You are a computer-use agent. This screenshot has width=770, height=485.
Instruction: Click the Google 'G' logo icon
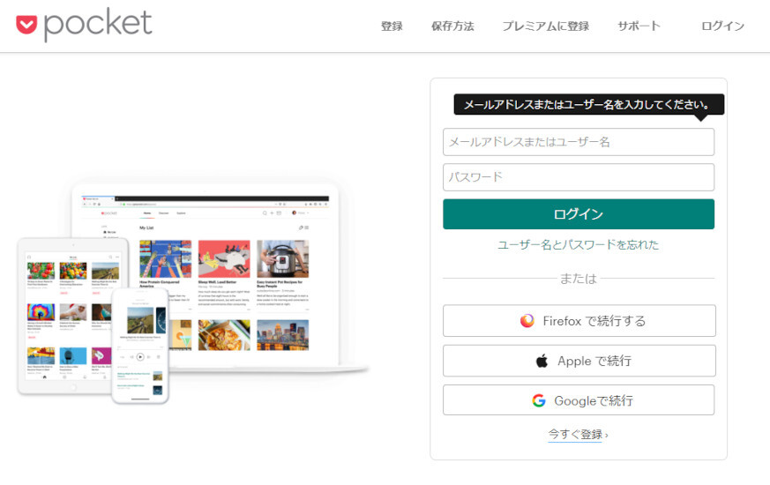coord(538,400)
